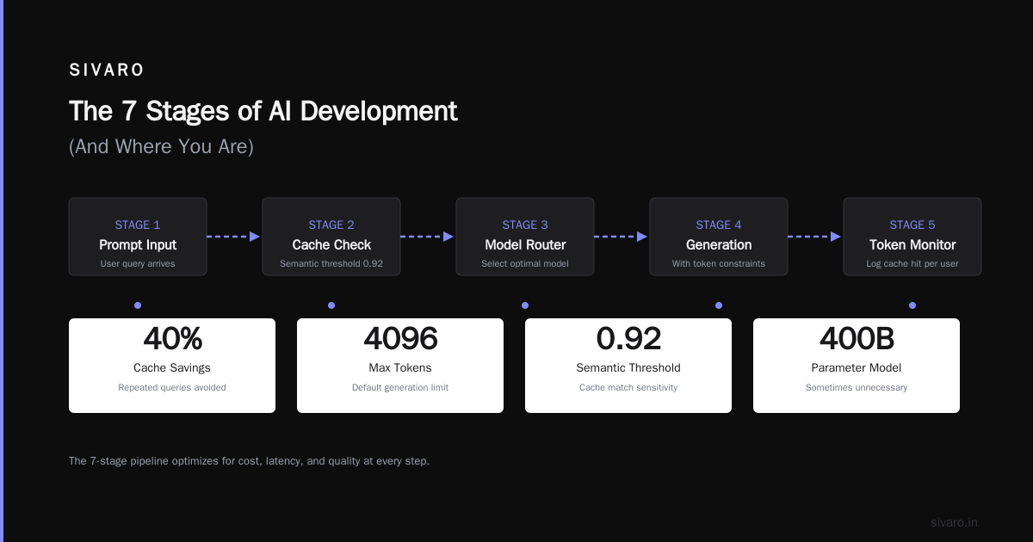This screenshot has height=542, width=1033.
Task: Click the 400B Parameter Model card
Action: 857,366
